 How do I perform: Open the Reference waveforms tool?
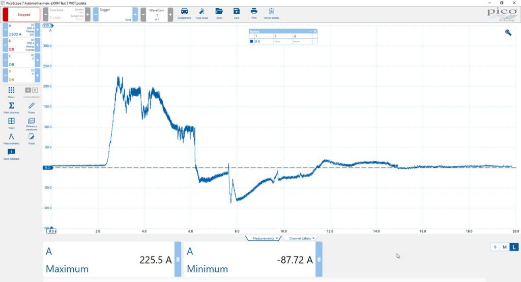[31, 121]
